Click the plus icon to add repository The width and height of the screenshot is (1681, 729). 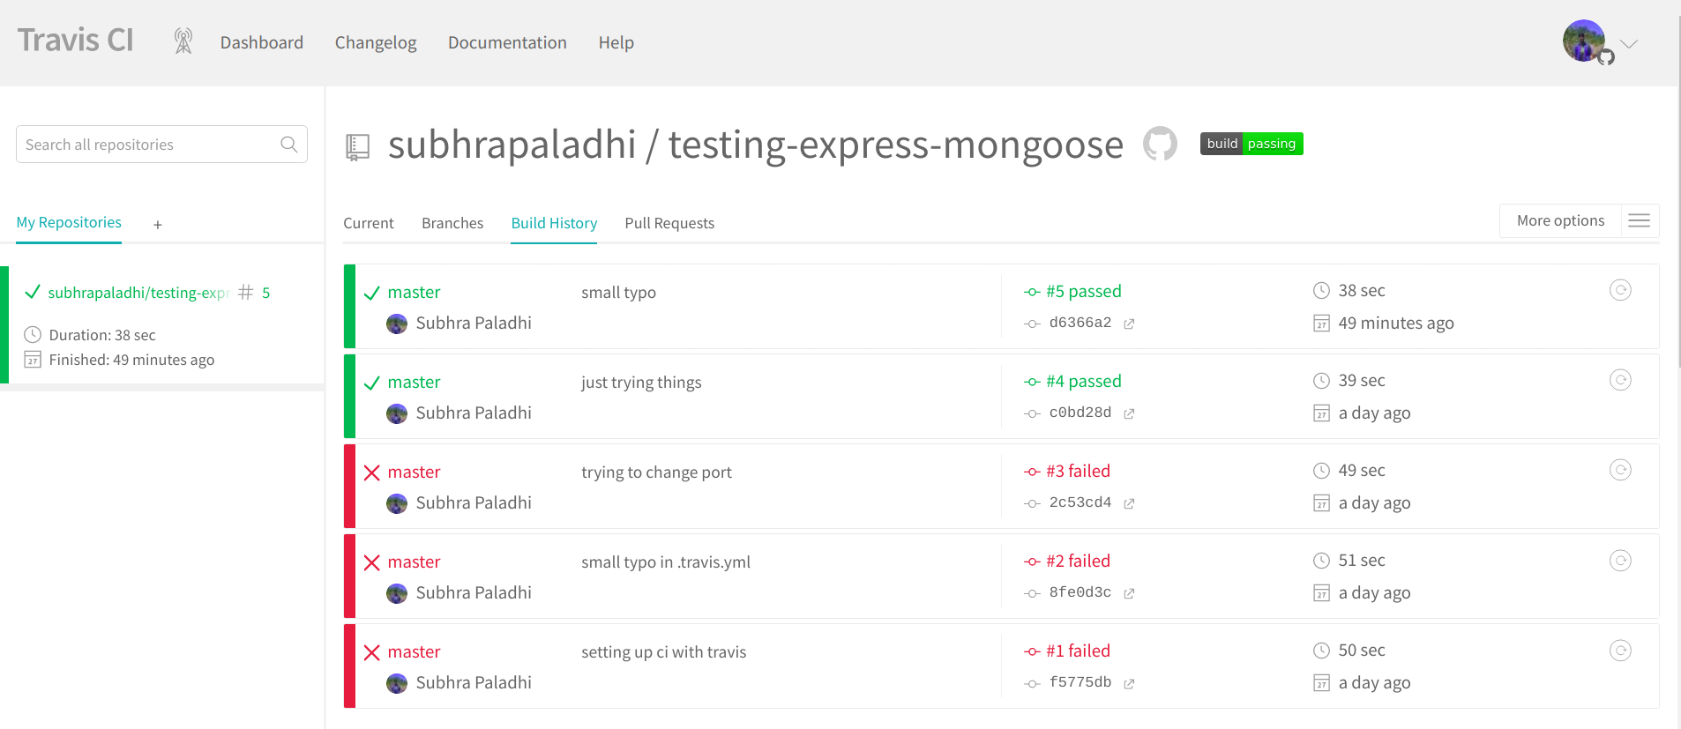[x=158, y=225]
